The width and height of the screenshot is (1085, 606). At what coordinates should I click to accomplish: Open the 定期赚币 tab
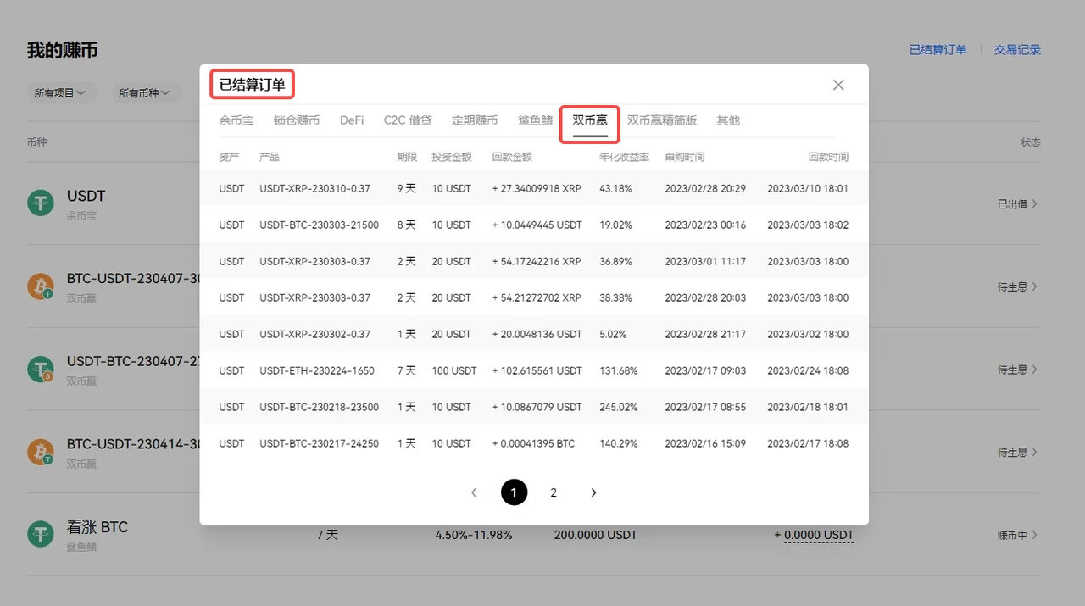coord(475,120)
